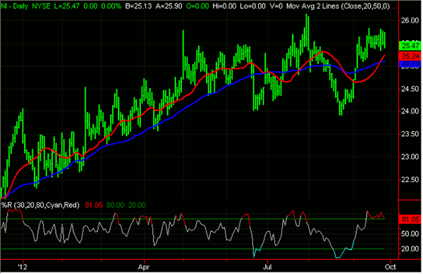Click the 22.50 price axis label

click(410, 180)
